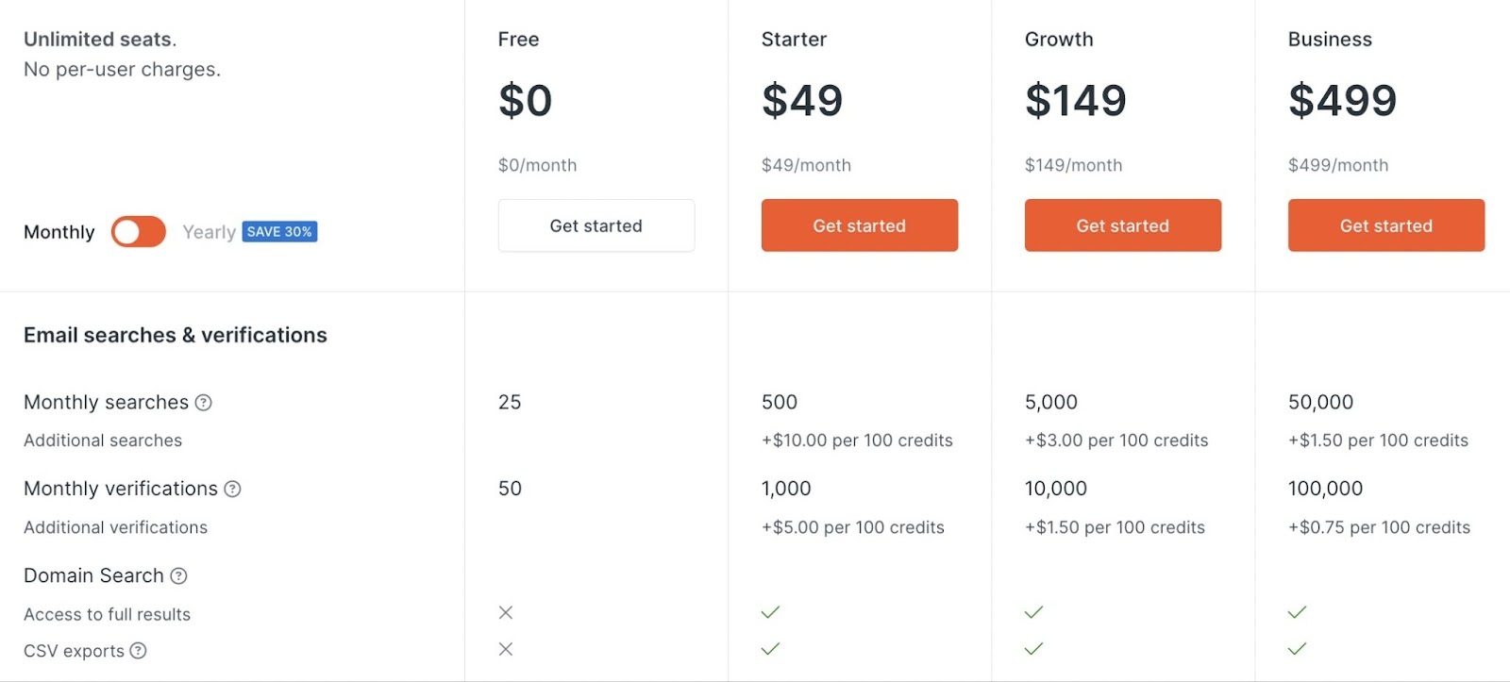Click Growth plan CSV exports checkmark
Screen dimensions: 1510x682
click(1033, 649)
